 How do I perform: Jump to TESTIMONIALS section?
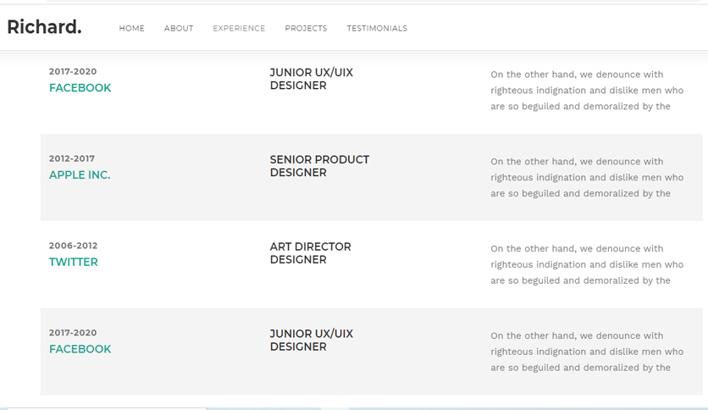(x=377, y=29)
